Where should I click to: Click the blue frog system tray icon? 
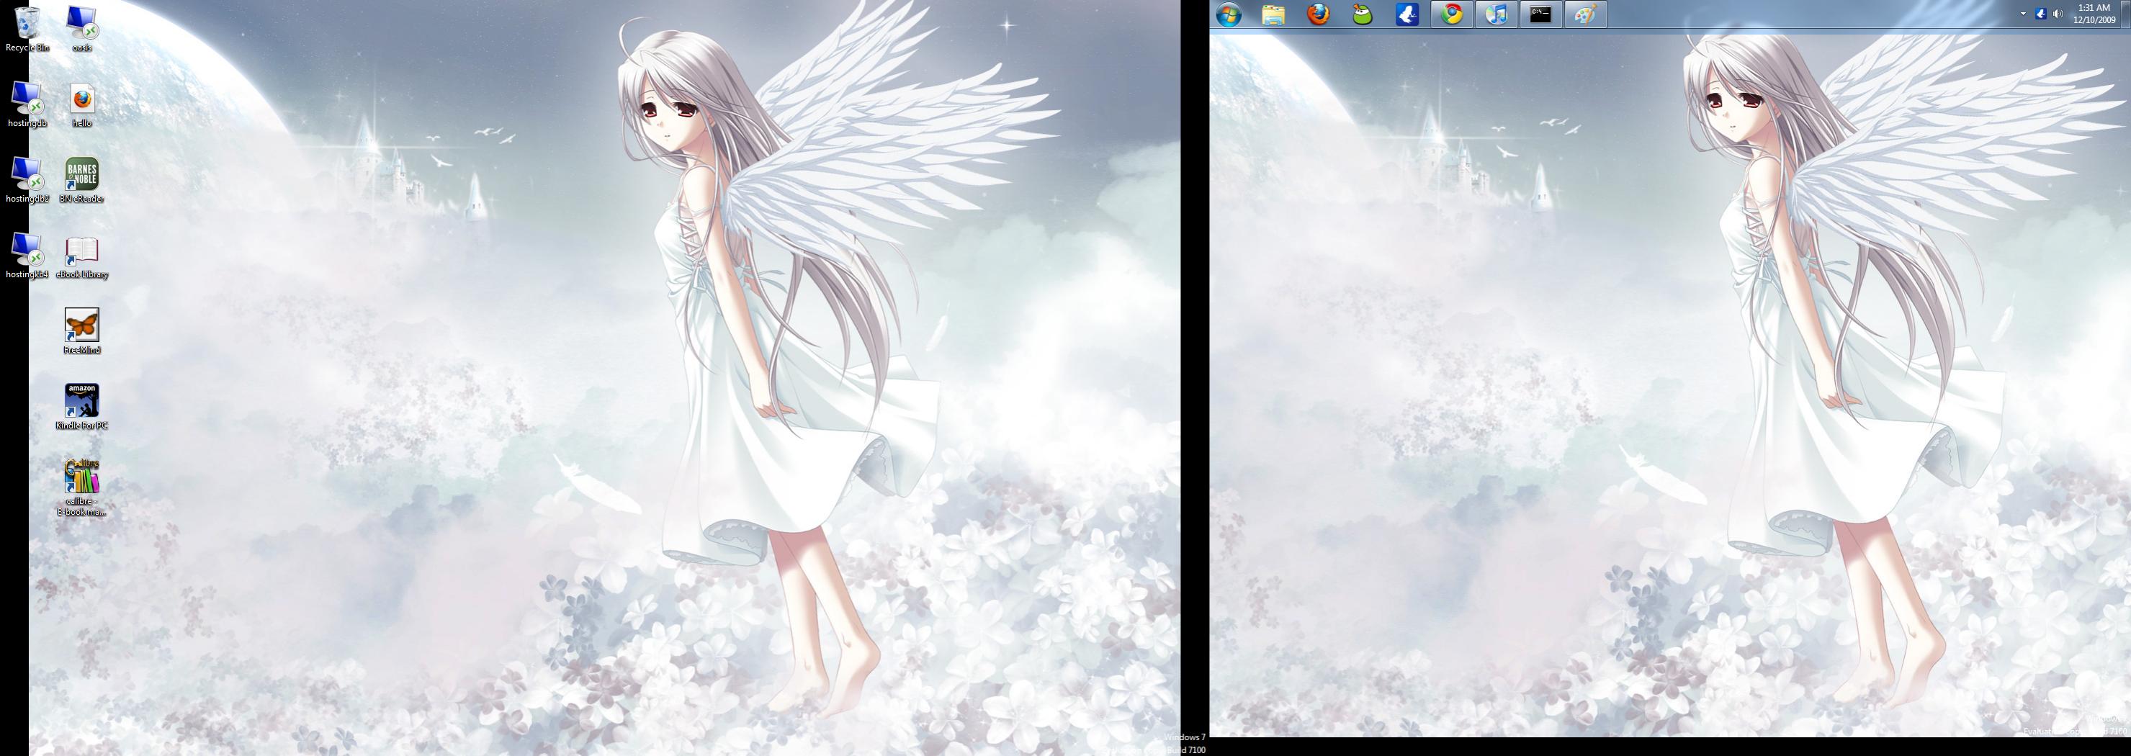click(x=2041, y=14)
